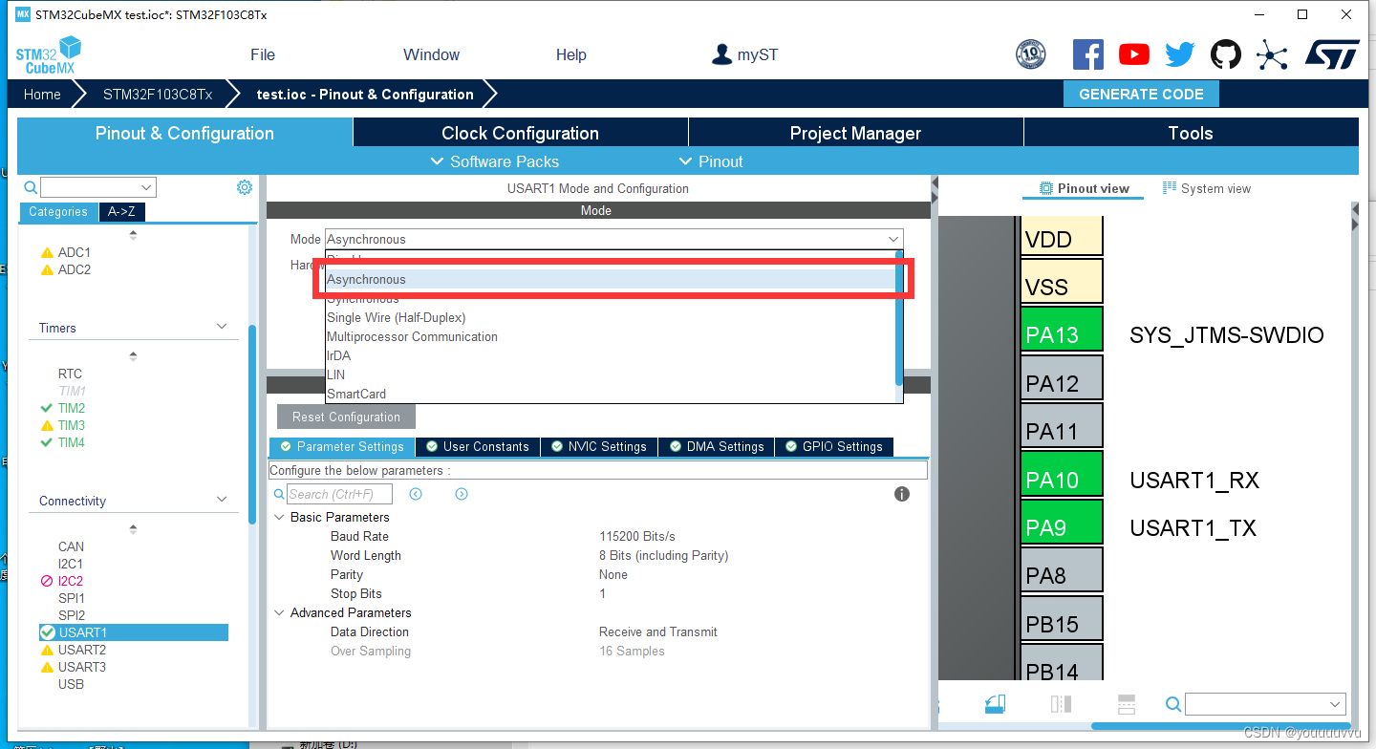This screenshot has width=1376, height=749.
Task: Click the horizontal split layout icon
Action: (x=1126, y=704)
